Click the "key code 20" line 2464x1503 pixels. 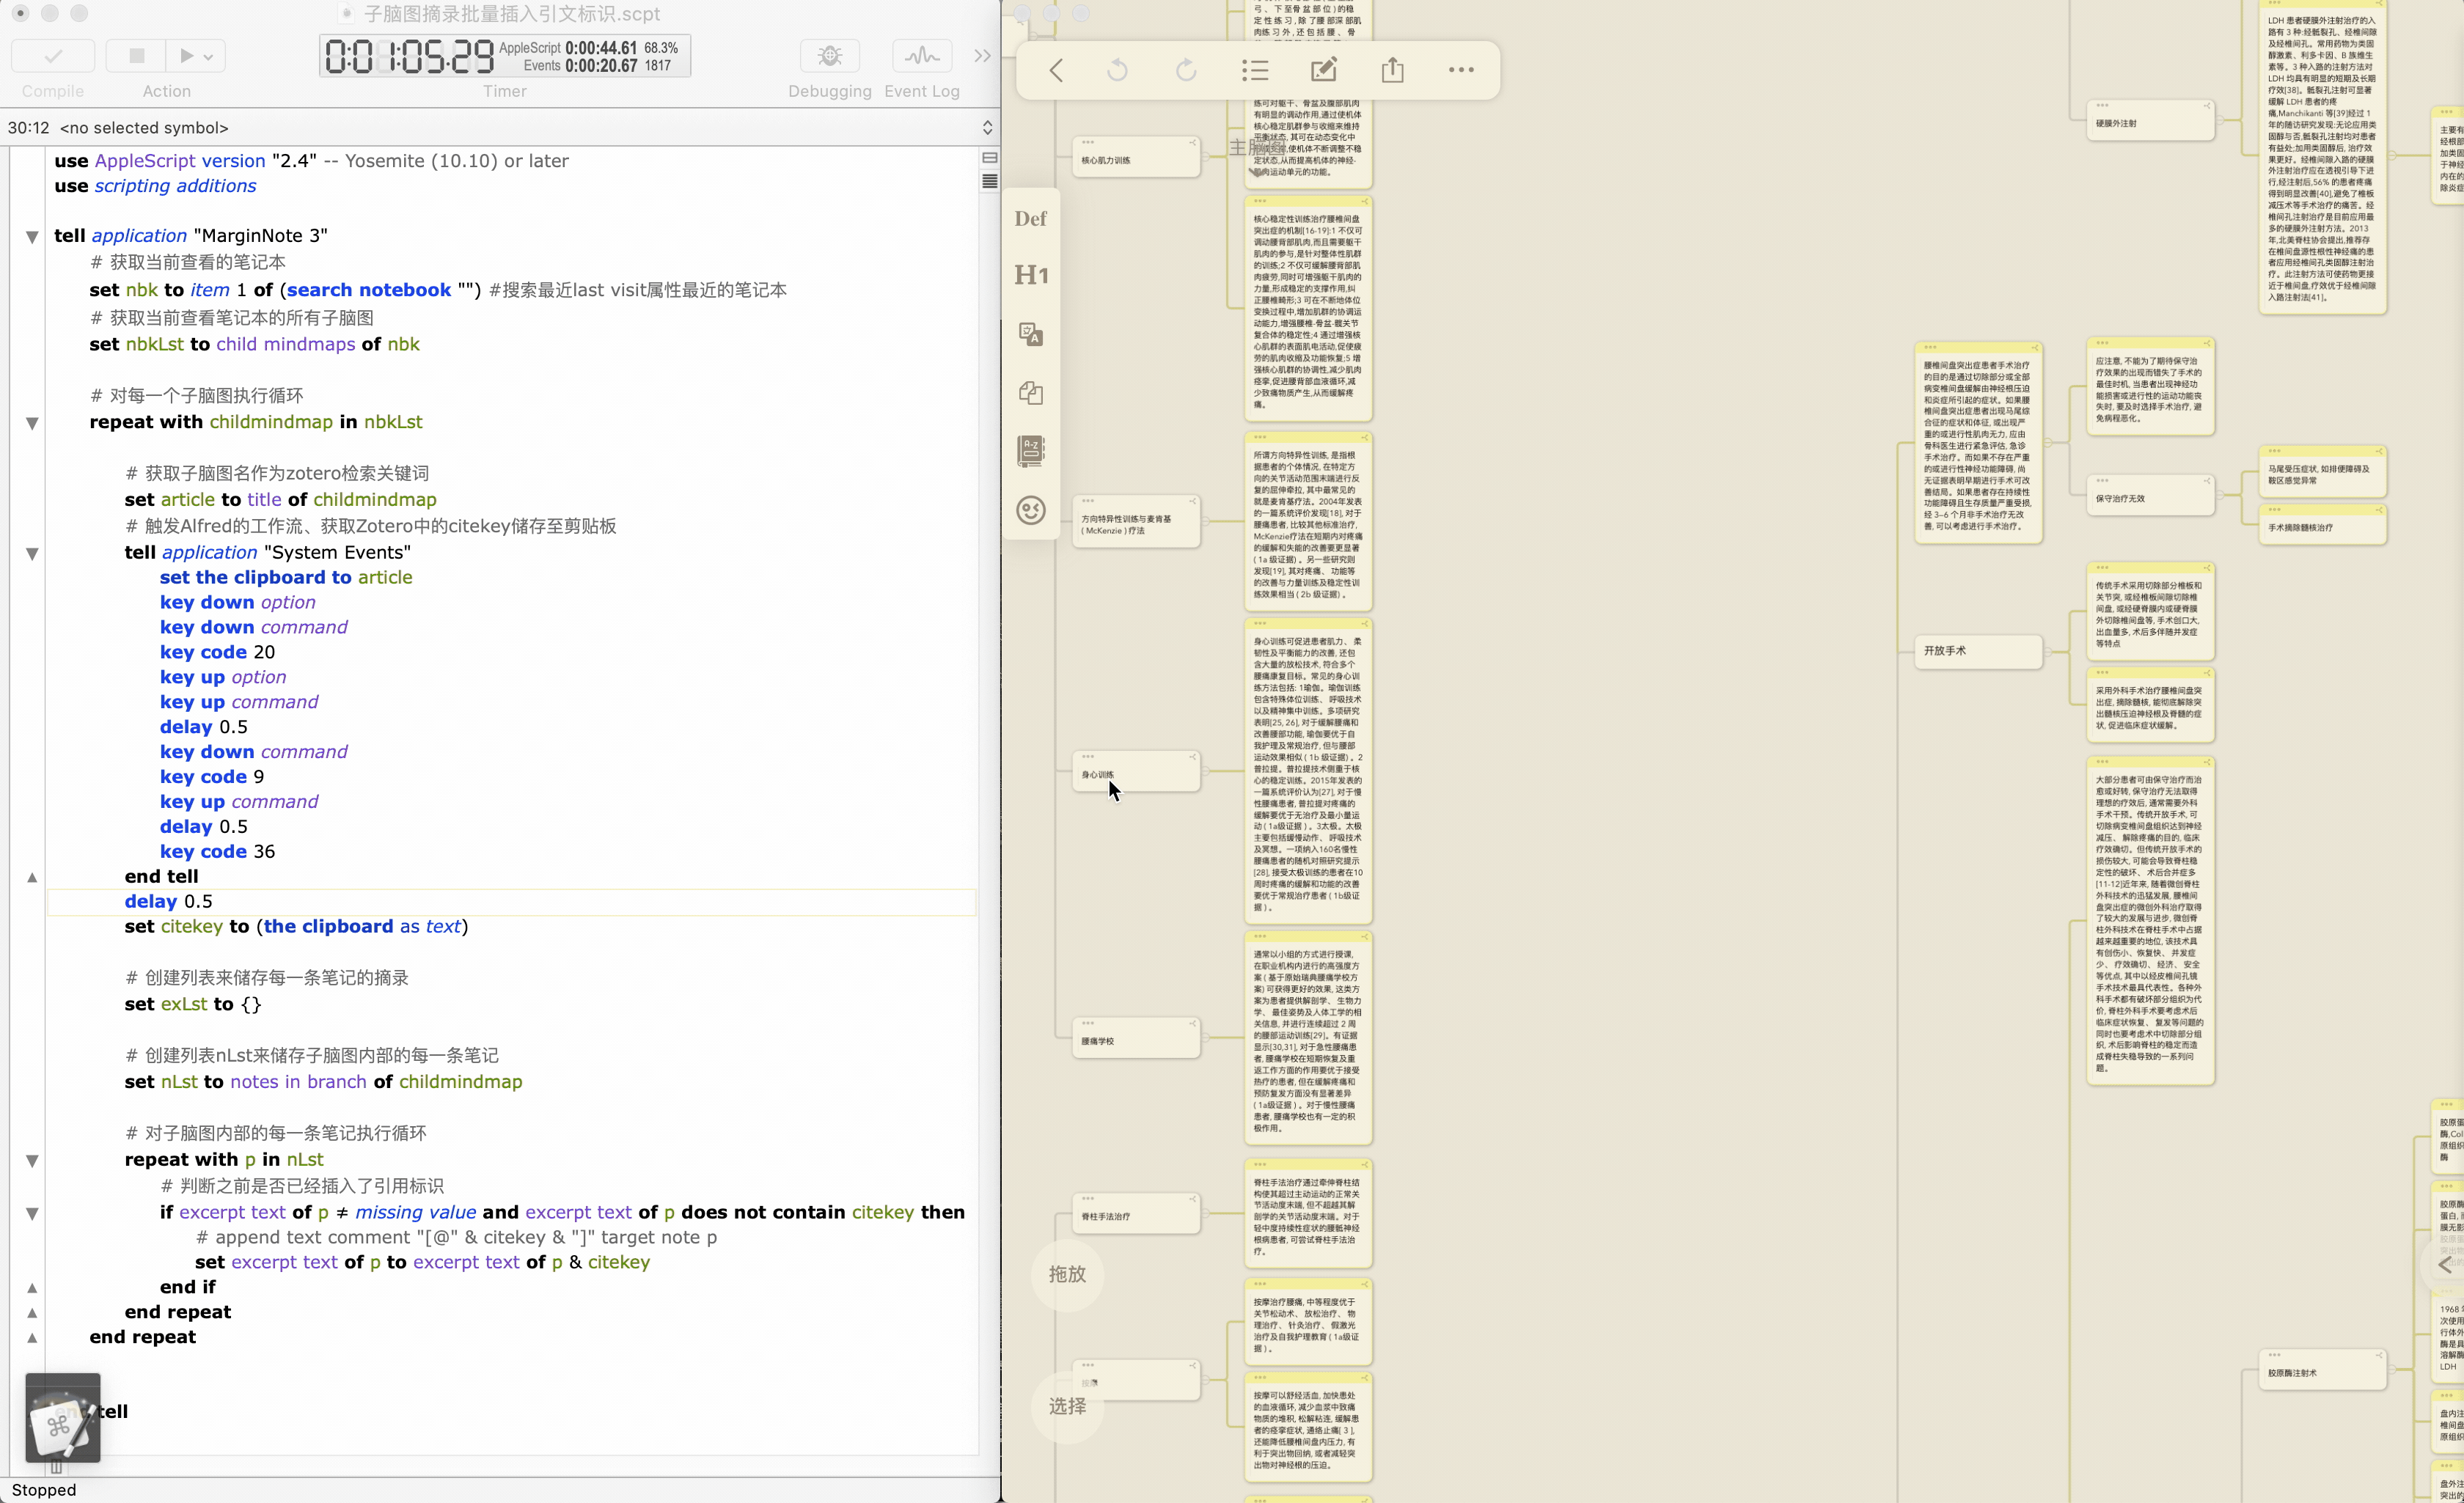tap(217, 652)
